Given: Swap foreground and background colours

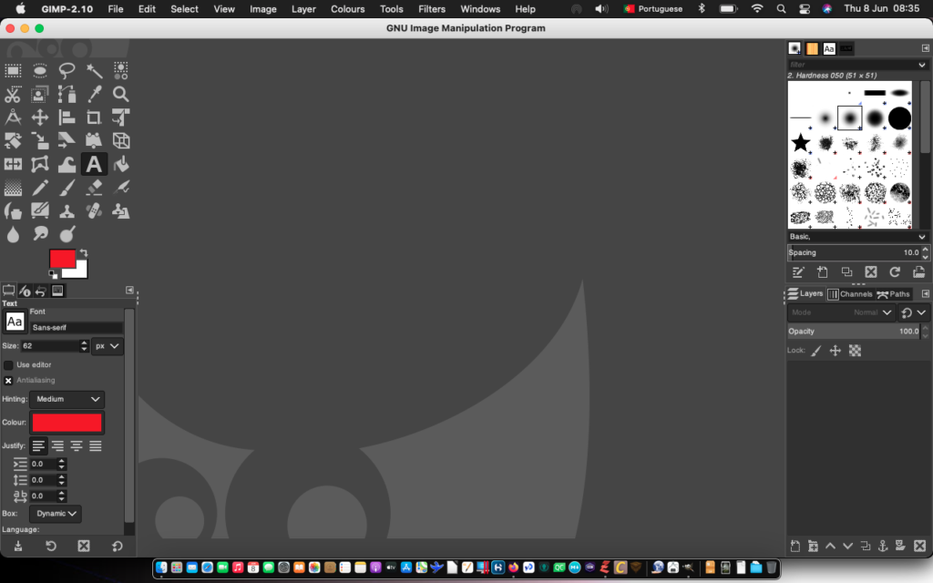Looking at the screenshot, I should point(84,252).
